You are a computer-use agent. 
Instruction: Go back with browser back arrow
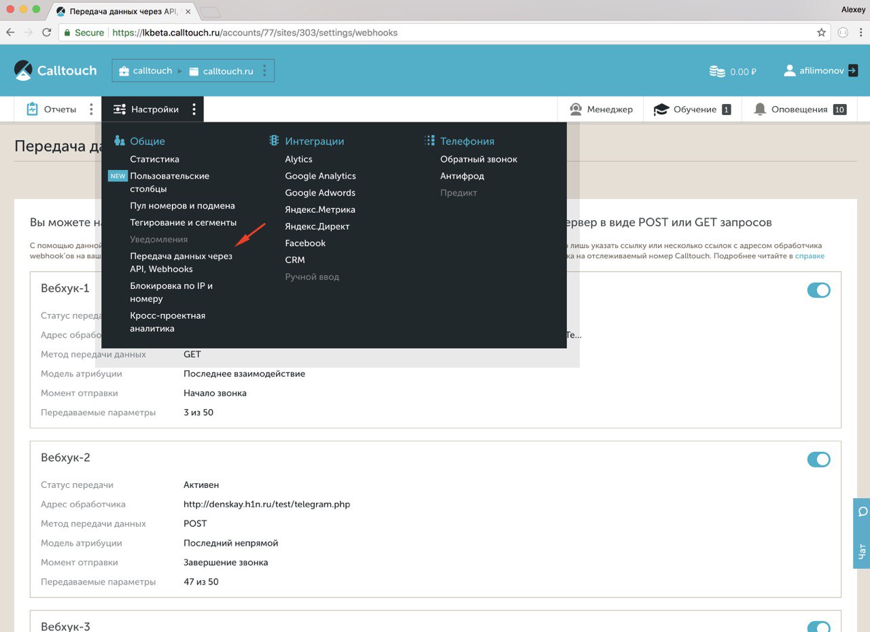coord(10,32)
